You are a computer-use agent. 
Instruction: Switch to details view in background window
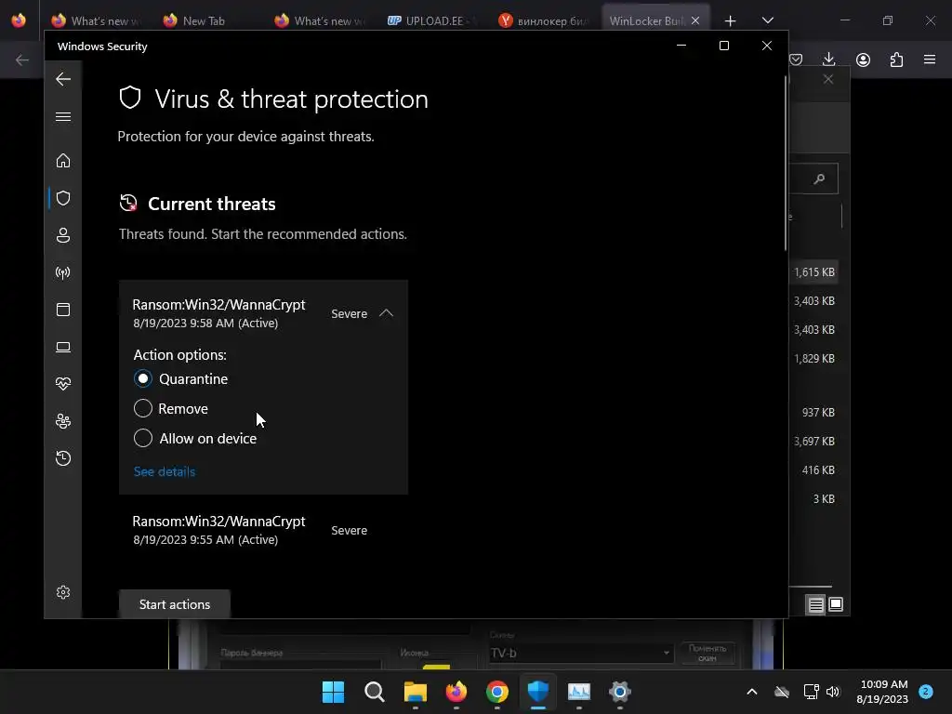tap(815, 604)
